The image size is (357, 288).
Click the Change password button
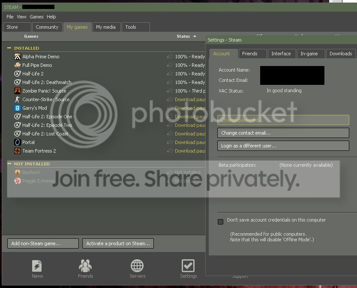point(283,120)
